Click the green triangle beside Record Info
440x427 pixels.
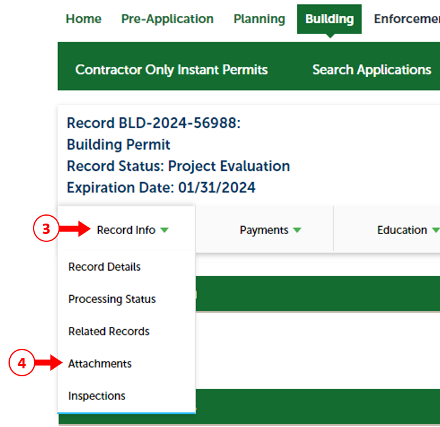pos(165,231)
